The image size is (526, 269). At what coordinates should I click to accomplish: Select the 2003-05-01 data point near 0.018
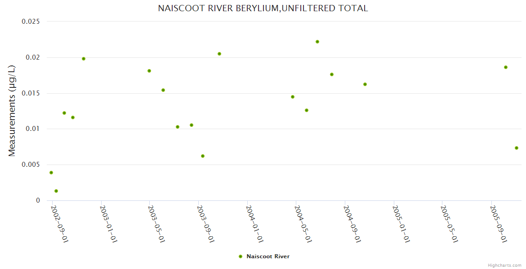click(149, 71)
